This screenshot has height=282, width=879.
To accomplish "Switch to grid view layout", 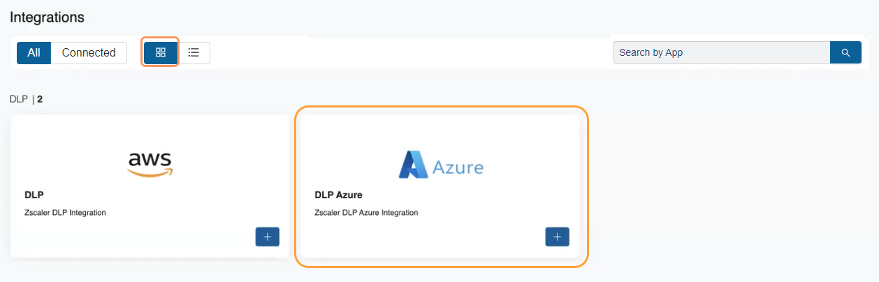I will point(161,52).
